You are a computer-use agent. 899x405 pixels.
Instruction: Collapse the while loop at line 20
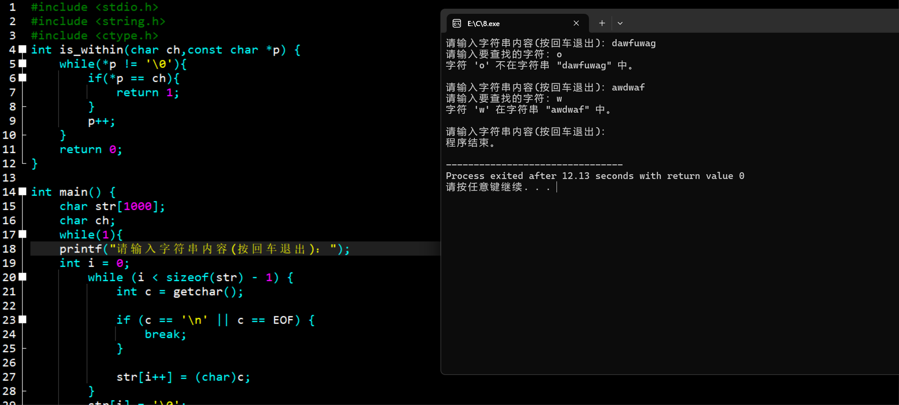coord(23,277)
